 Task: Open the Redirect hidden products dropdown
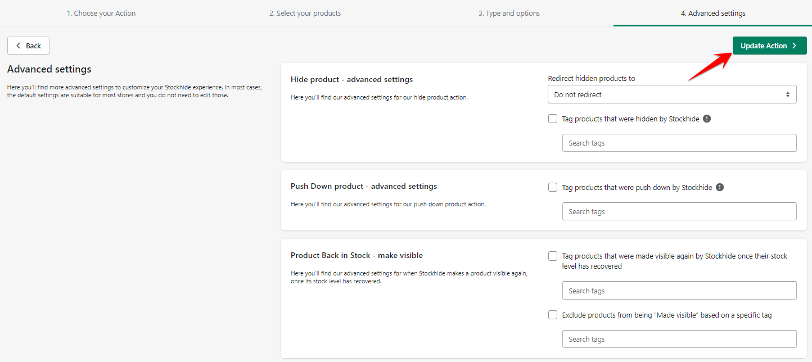tap(671, 94)
